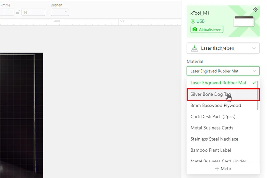
Task: Collapse the Material dropdown showing Laser Engraved Rubber Mat
Action: point(223,71)
